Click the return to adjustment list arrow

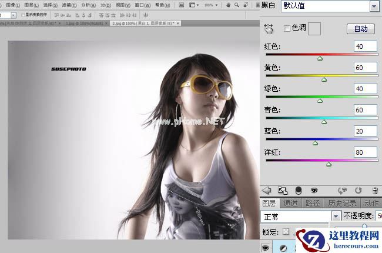click(267, 190)
